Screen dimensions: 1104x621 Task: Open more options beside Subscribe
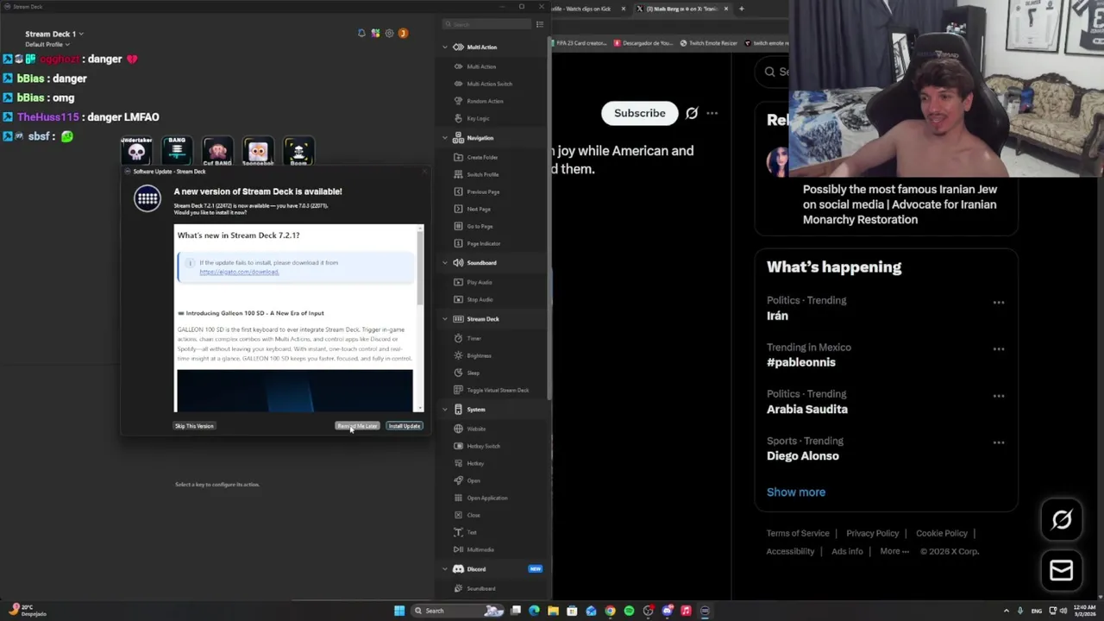click(712, 113)
